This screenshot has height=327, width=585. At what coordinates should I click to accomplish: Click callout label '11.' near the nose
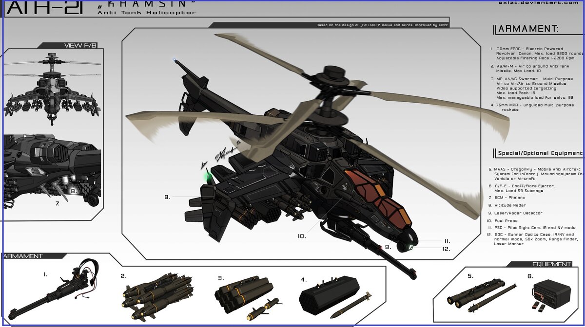coord(447,241)
